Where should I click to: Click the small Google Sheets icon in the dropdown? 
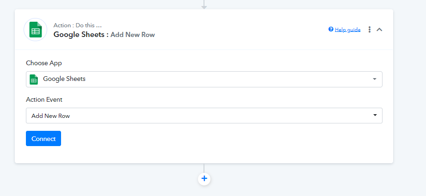pos(34,79)
